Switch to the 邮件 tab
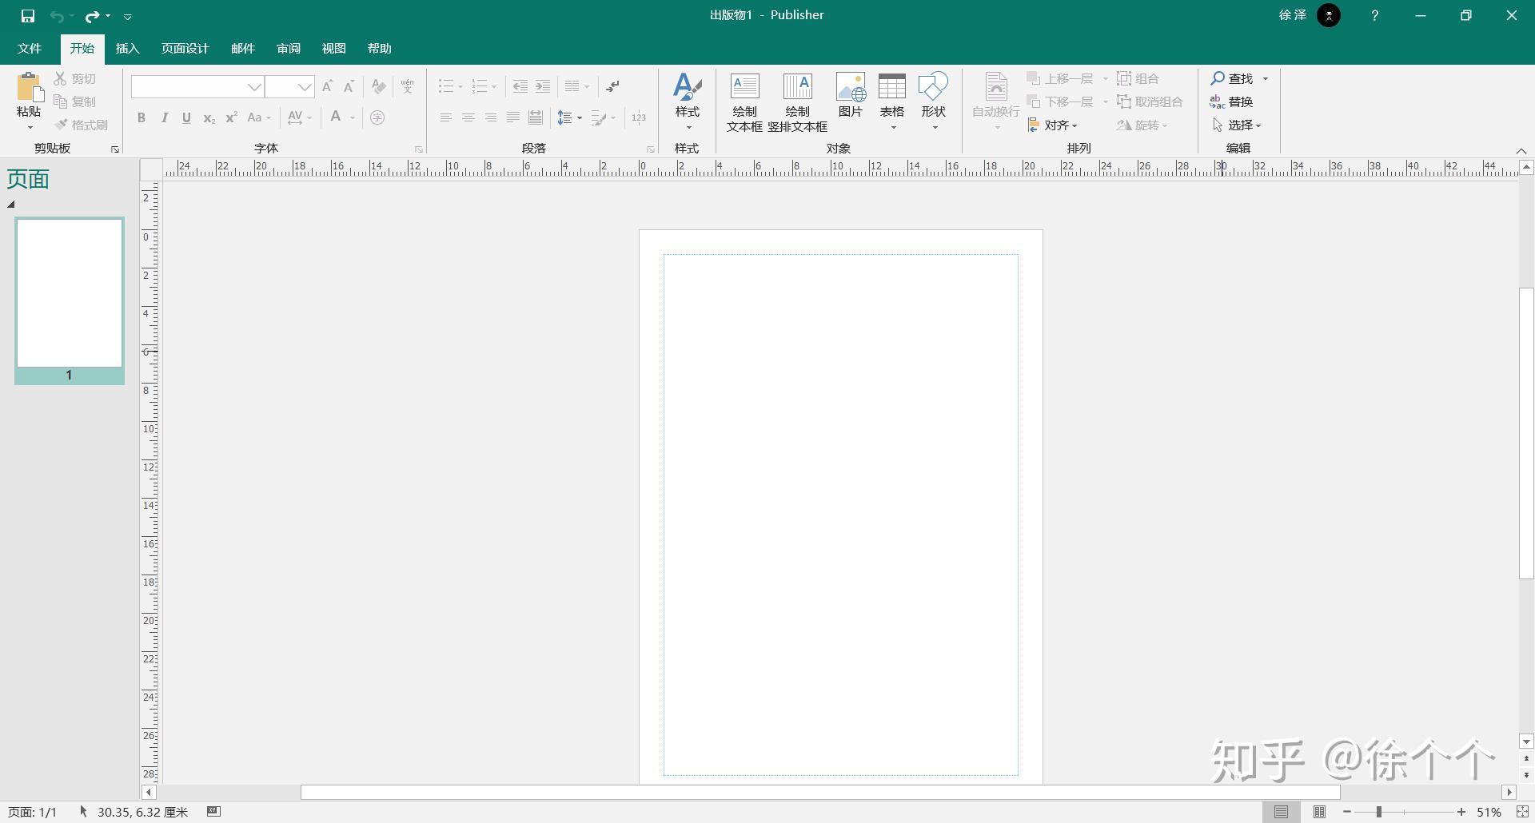This screenshot has width=1535, height=823. (243, 49)
